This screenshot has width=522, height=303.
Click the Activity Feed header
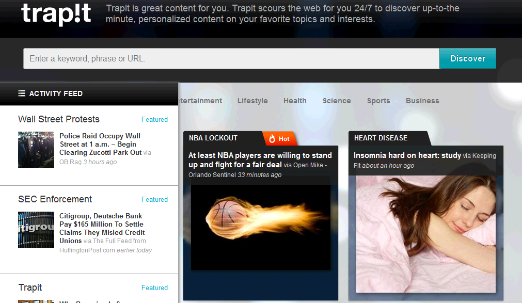point(89,93)
